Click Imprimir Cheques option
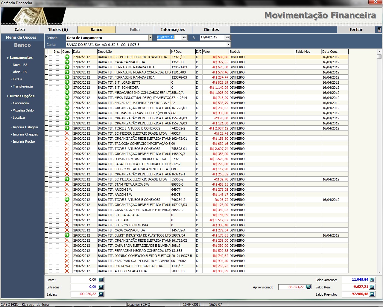 click(x=25, y=134)
